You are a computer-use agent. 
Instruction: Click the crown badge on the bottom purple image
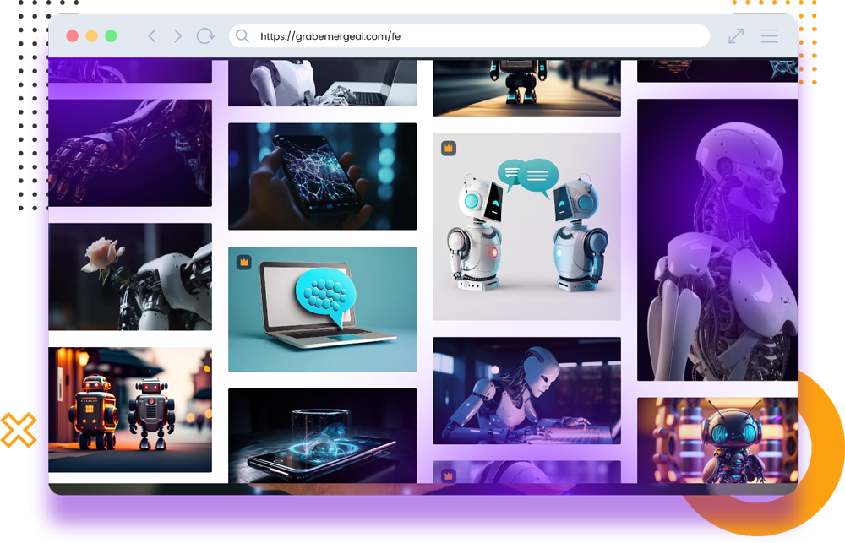point(449,475)
